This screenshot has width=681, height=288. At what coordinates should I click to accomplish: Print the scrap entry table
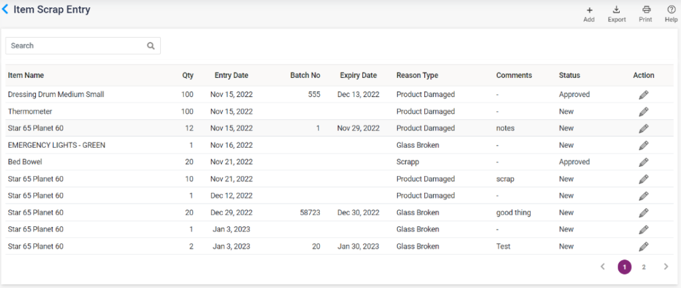645,13
